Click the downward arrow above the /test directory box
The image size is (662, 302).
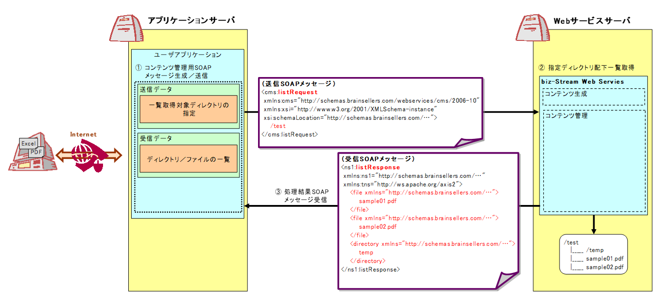pos(593,224)
